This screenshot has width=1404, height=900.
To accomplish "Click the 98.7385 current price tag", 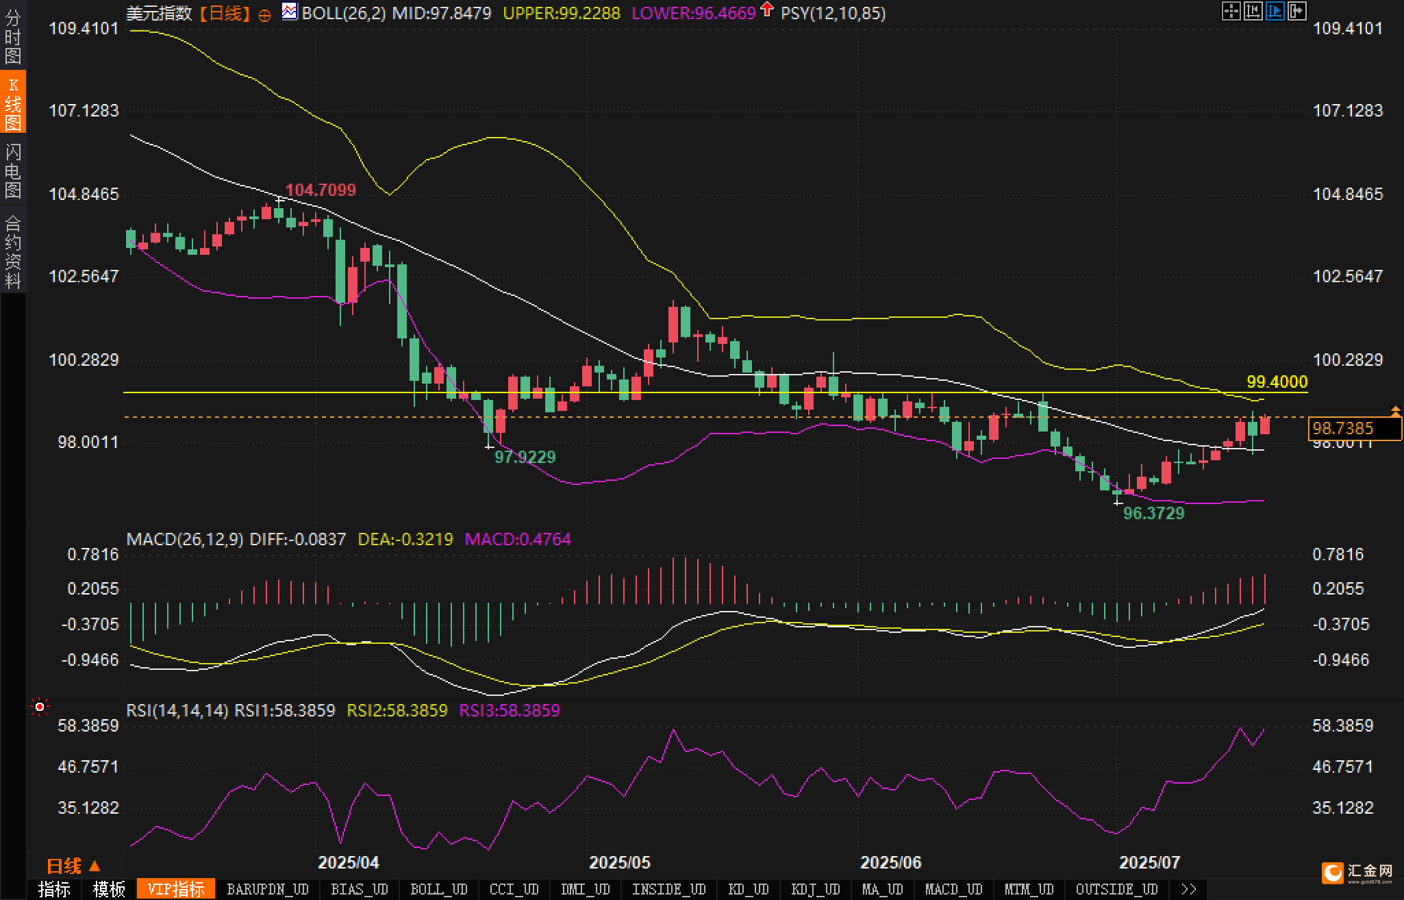I will coord(1354,429).
